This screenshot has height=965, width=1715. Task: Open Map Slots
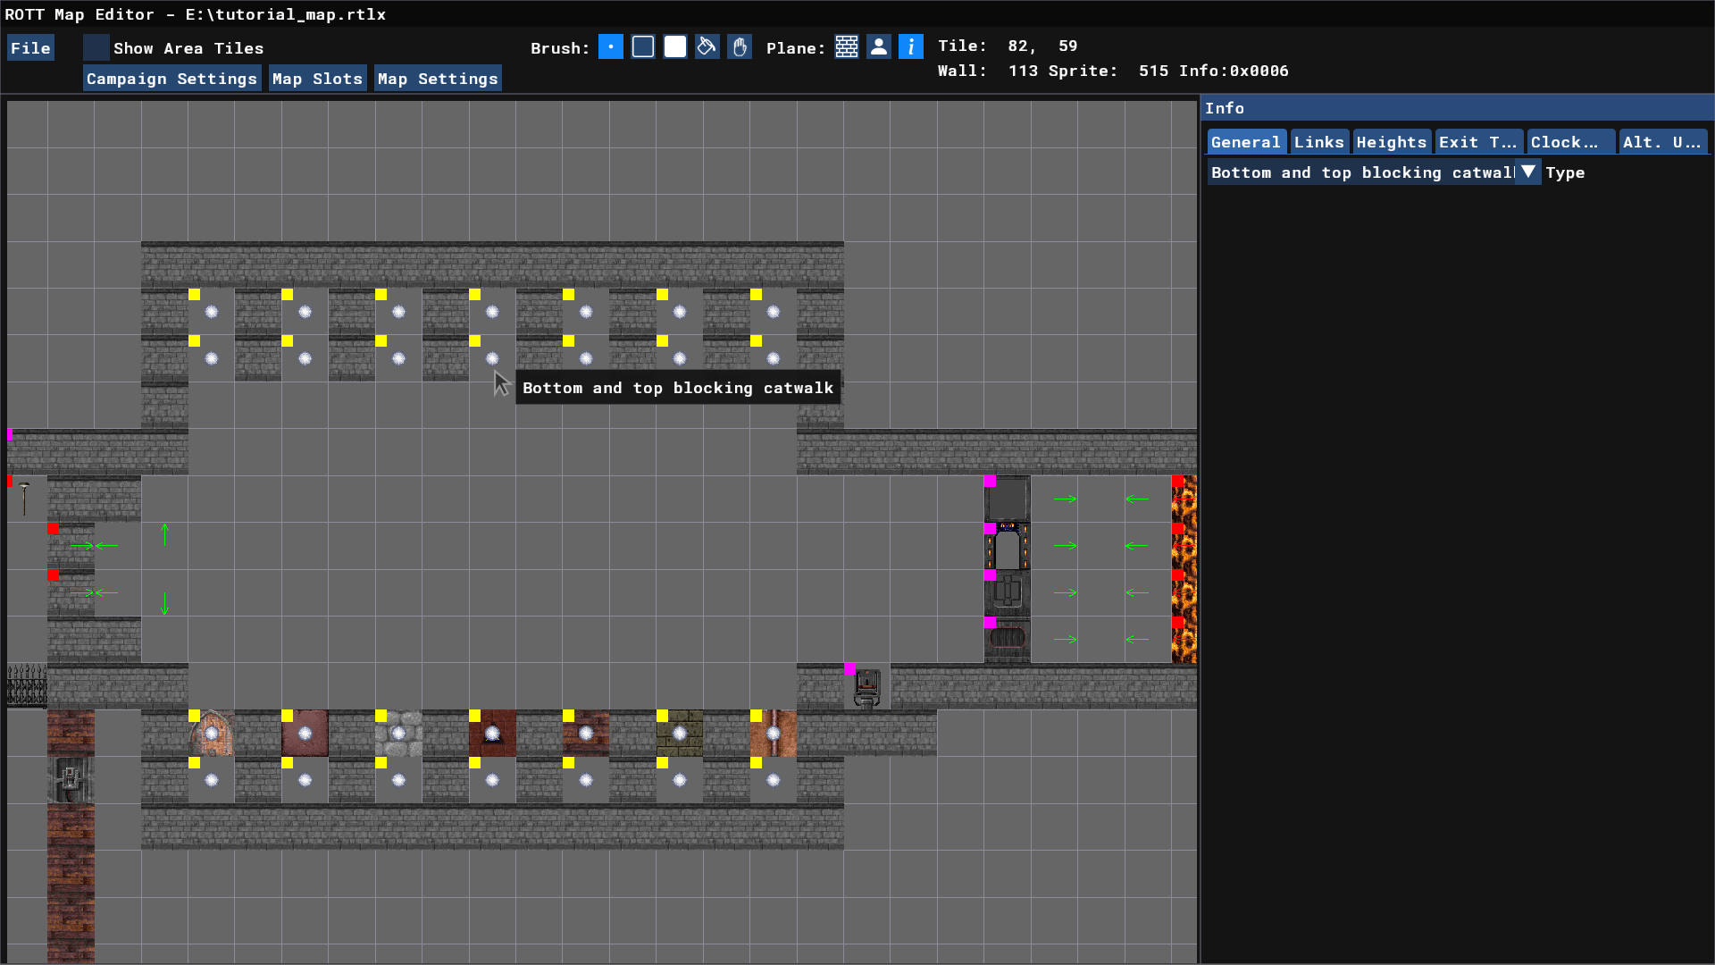(317, 79)
